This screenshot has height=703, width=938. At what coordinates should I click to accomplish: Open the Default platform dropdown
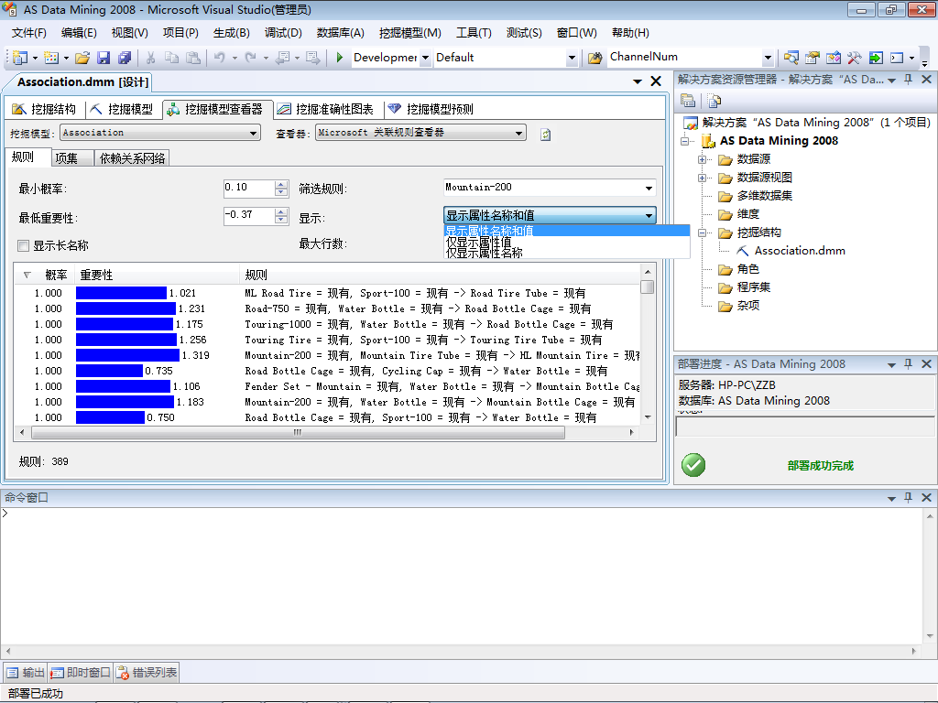(x=572, y=58)
